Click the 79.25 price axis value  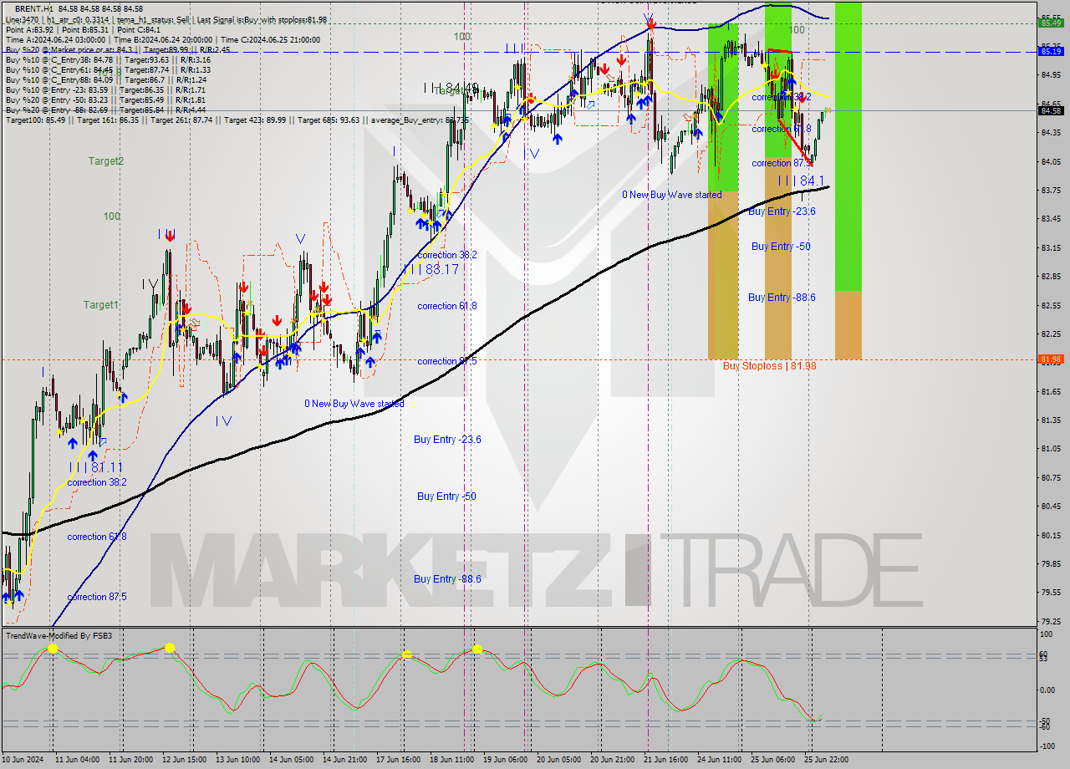tap(1051, 622)
